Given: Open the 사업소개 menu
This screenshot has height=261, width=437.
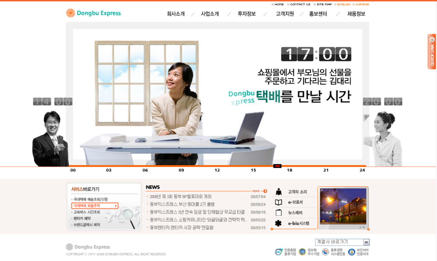Looking at the screenshot, I should 210,14.
